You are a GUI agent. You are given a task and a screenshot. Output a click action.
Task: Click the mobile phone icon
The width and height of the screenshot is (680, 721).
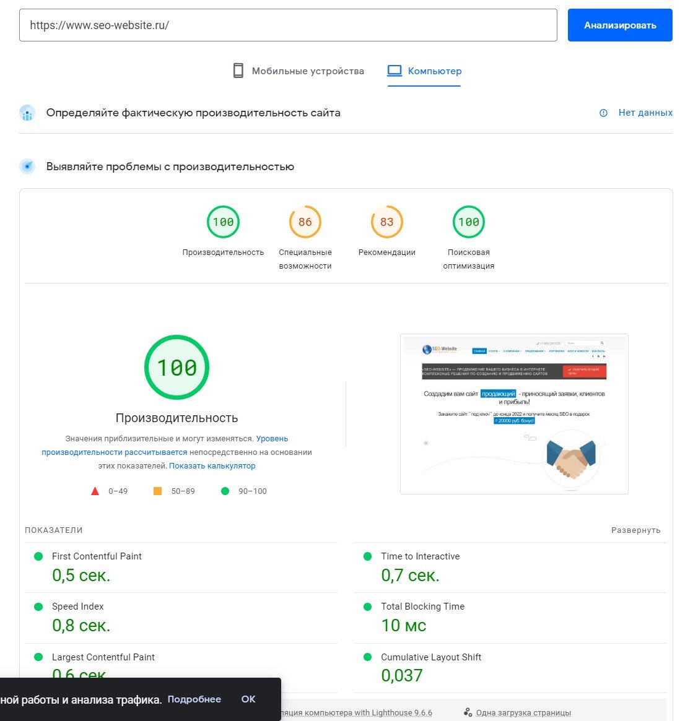point(238,71)
